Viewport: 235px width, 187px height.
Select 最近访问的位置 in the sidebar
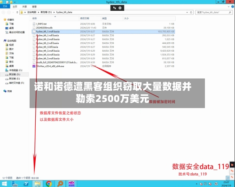17,32
